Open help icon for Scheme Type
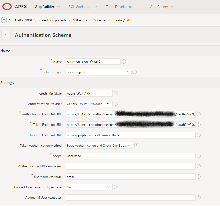The width and height of the screenshot is (220, 206). (134, 72)
